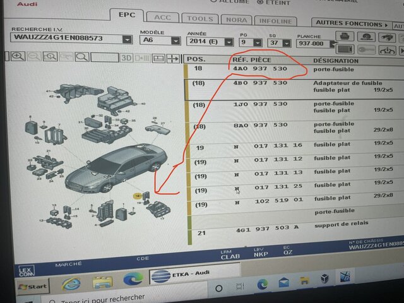Open the MODÈLE A6 dropdown

175,41
